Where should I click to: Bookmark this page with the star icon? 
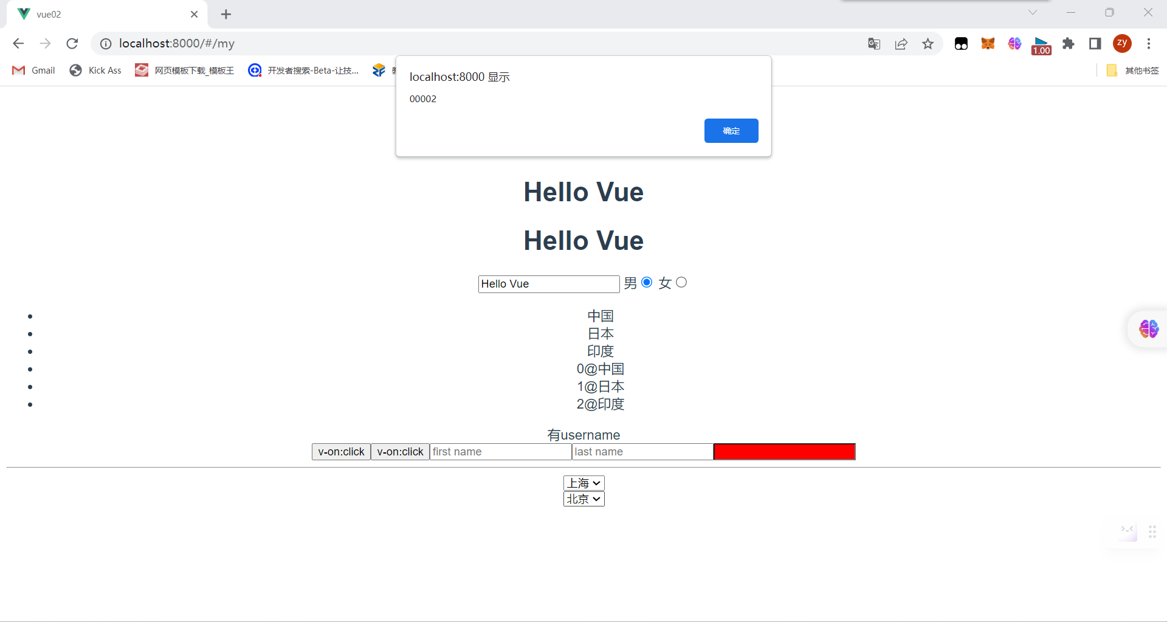[x=928, y=44]
